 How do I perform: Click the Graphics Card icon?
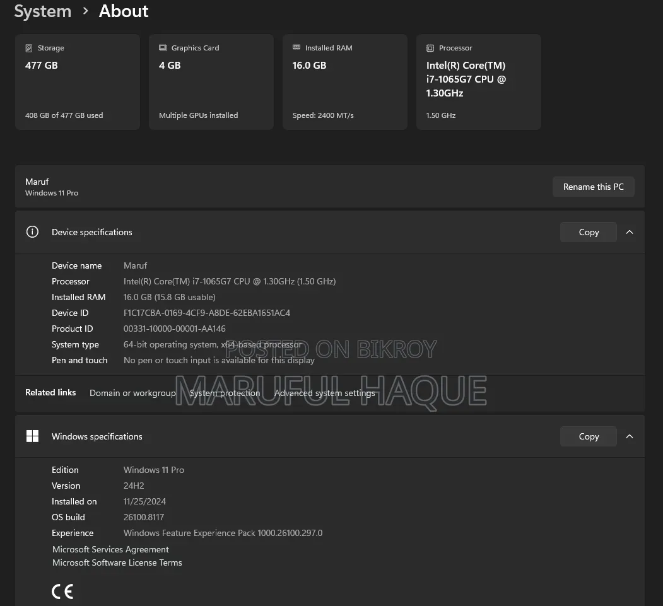[x=163, y=48]
